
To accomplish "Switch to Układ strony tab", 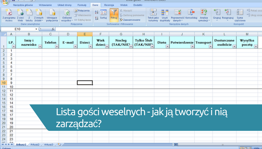I will [64, 5].
